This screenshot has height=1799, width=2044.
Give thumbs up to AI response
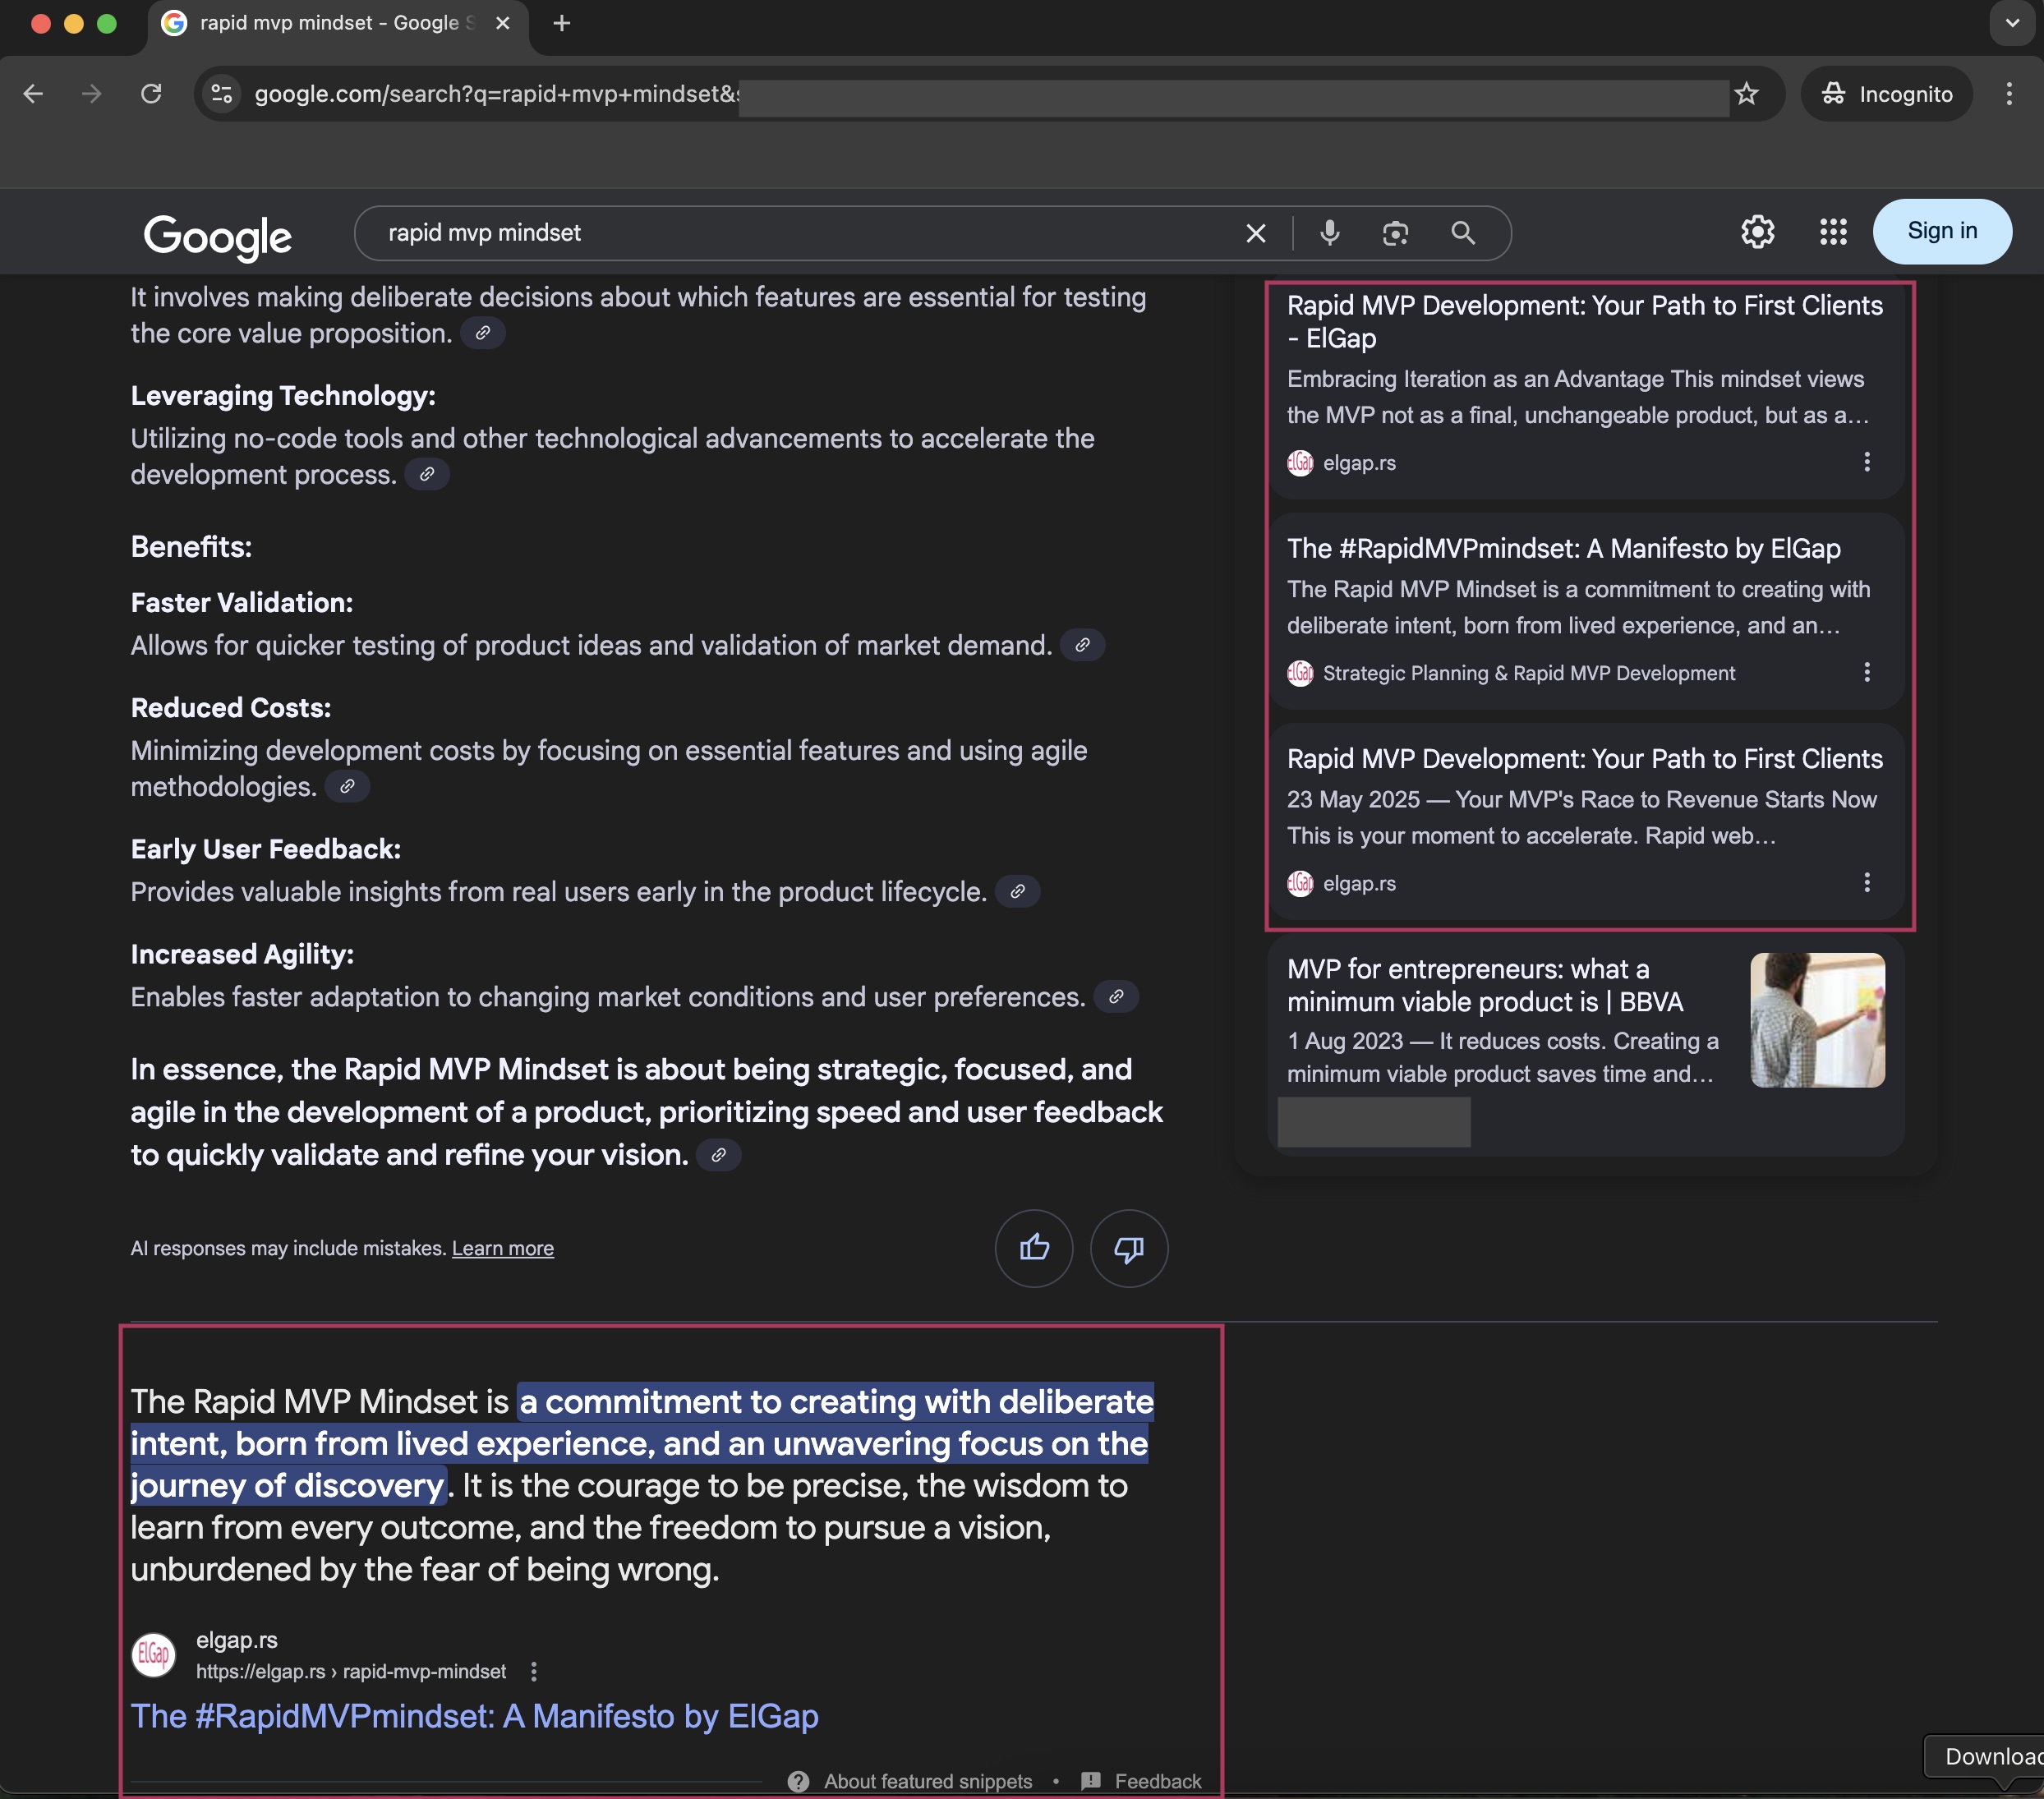point(1034,1247)
